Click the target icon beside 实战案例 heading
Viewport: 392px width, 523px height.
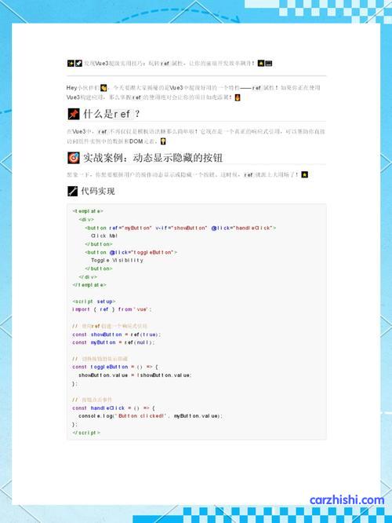[74, 158]
